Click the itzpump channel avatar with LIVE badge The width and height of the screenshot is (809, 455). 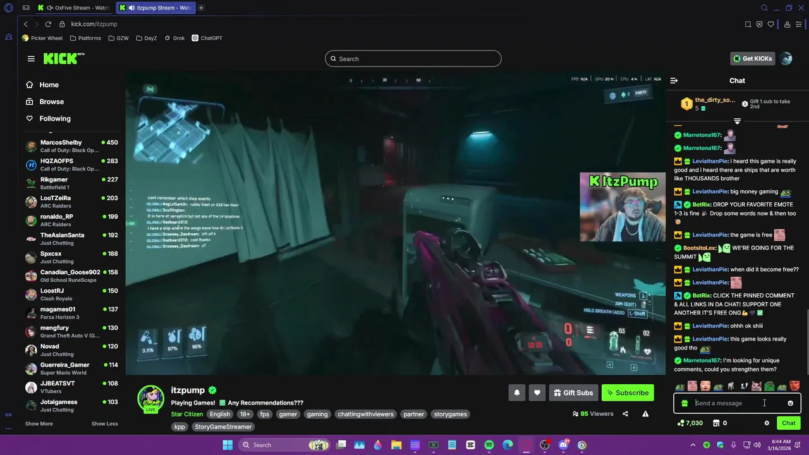pos(151,399)
